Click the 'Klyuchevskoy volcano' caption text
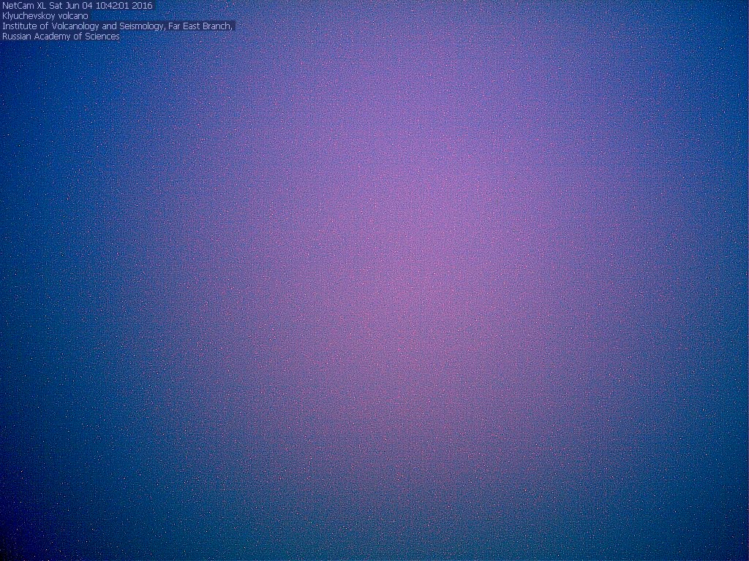The width and height of the screenshot is (749, 561). point(45,16)
